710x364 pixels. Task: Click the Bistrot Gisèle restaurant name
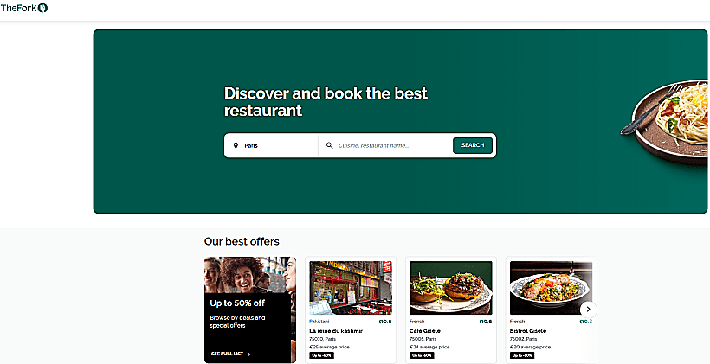[x=528, y=331]
